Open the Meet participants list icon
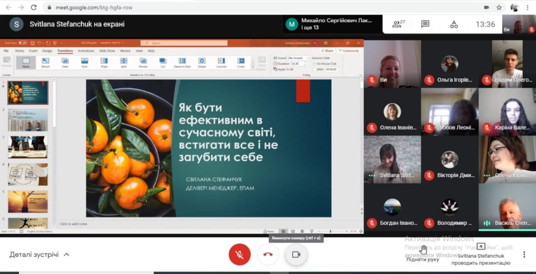The width and height of the screenshot is (536, 274). tap(398, 24)
